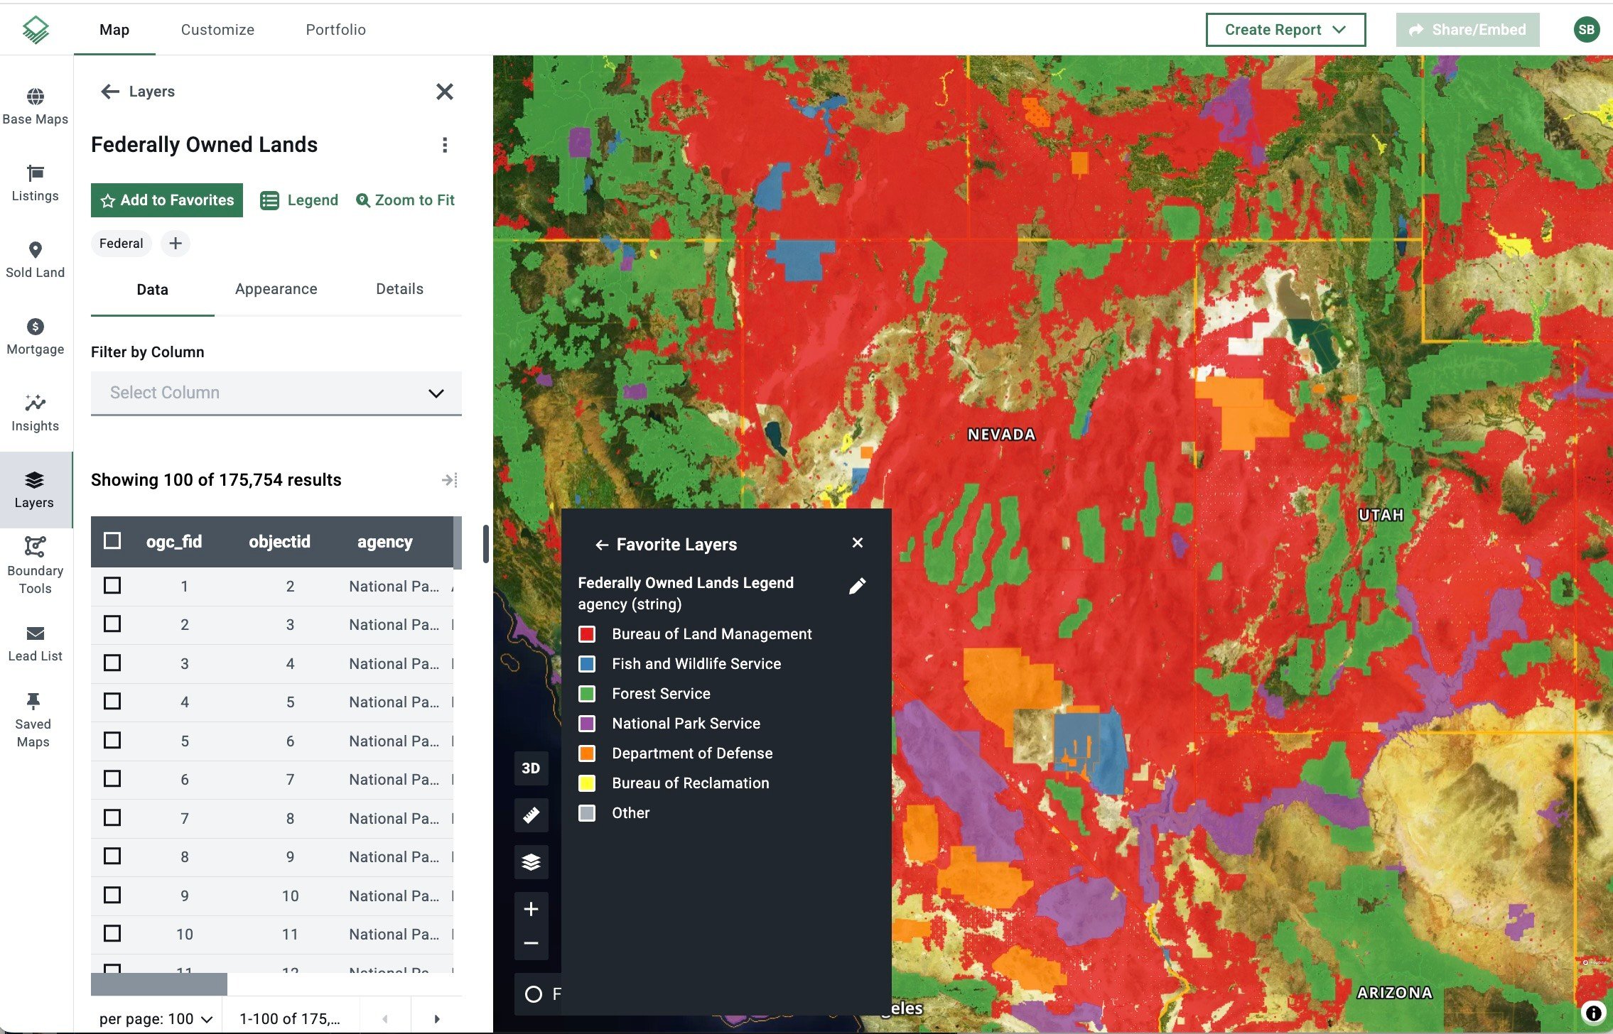Open the Insights panel
The height and width of the screenshot is (1034, 1613).
coord(35,412)
